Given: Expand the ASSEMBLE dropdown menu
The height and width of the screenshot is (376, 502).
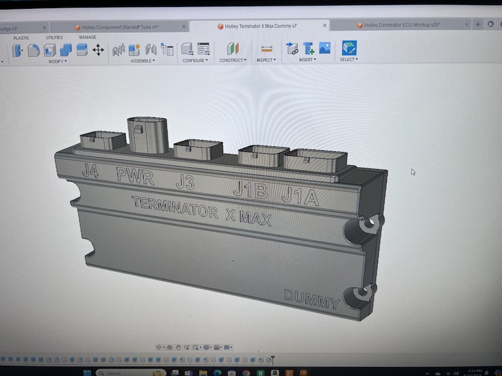Looking at the screenshot, I should (x=143, y=61).
